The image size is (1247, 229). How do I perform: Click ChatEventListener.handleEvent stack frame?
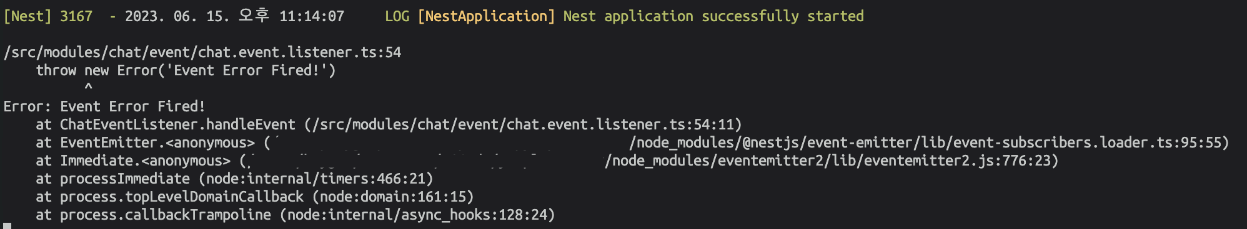[x=177, y=124]
